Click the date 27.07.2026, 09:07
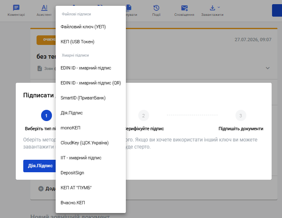The image size is (282, 218). (253, 40)
